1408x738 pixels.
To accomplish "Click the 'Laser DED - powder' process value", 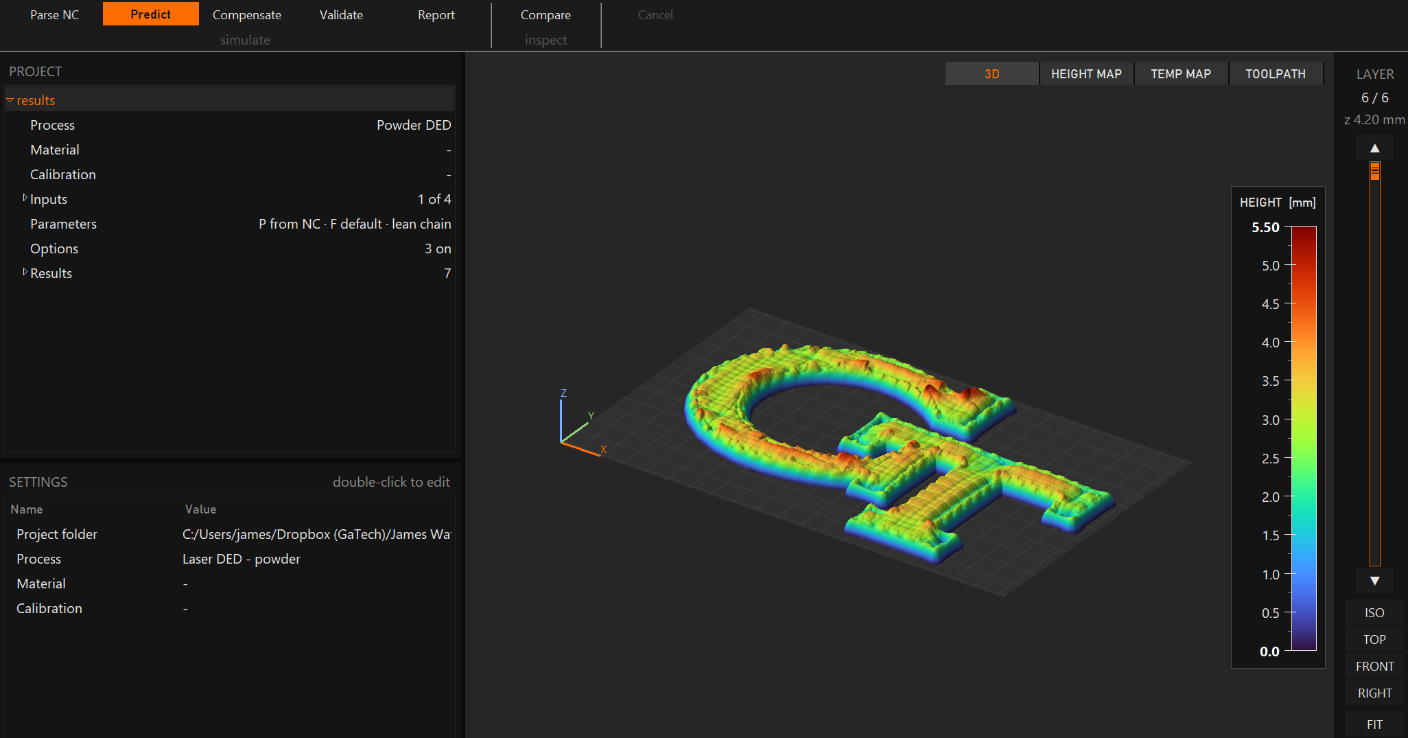I will (x=242, y=559).
